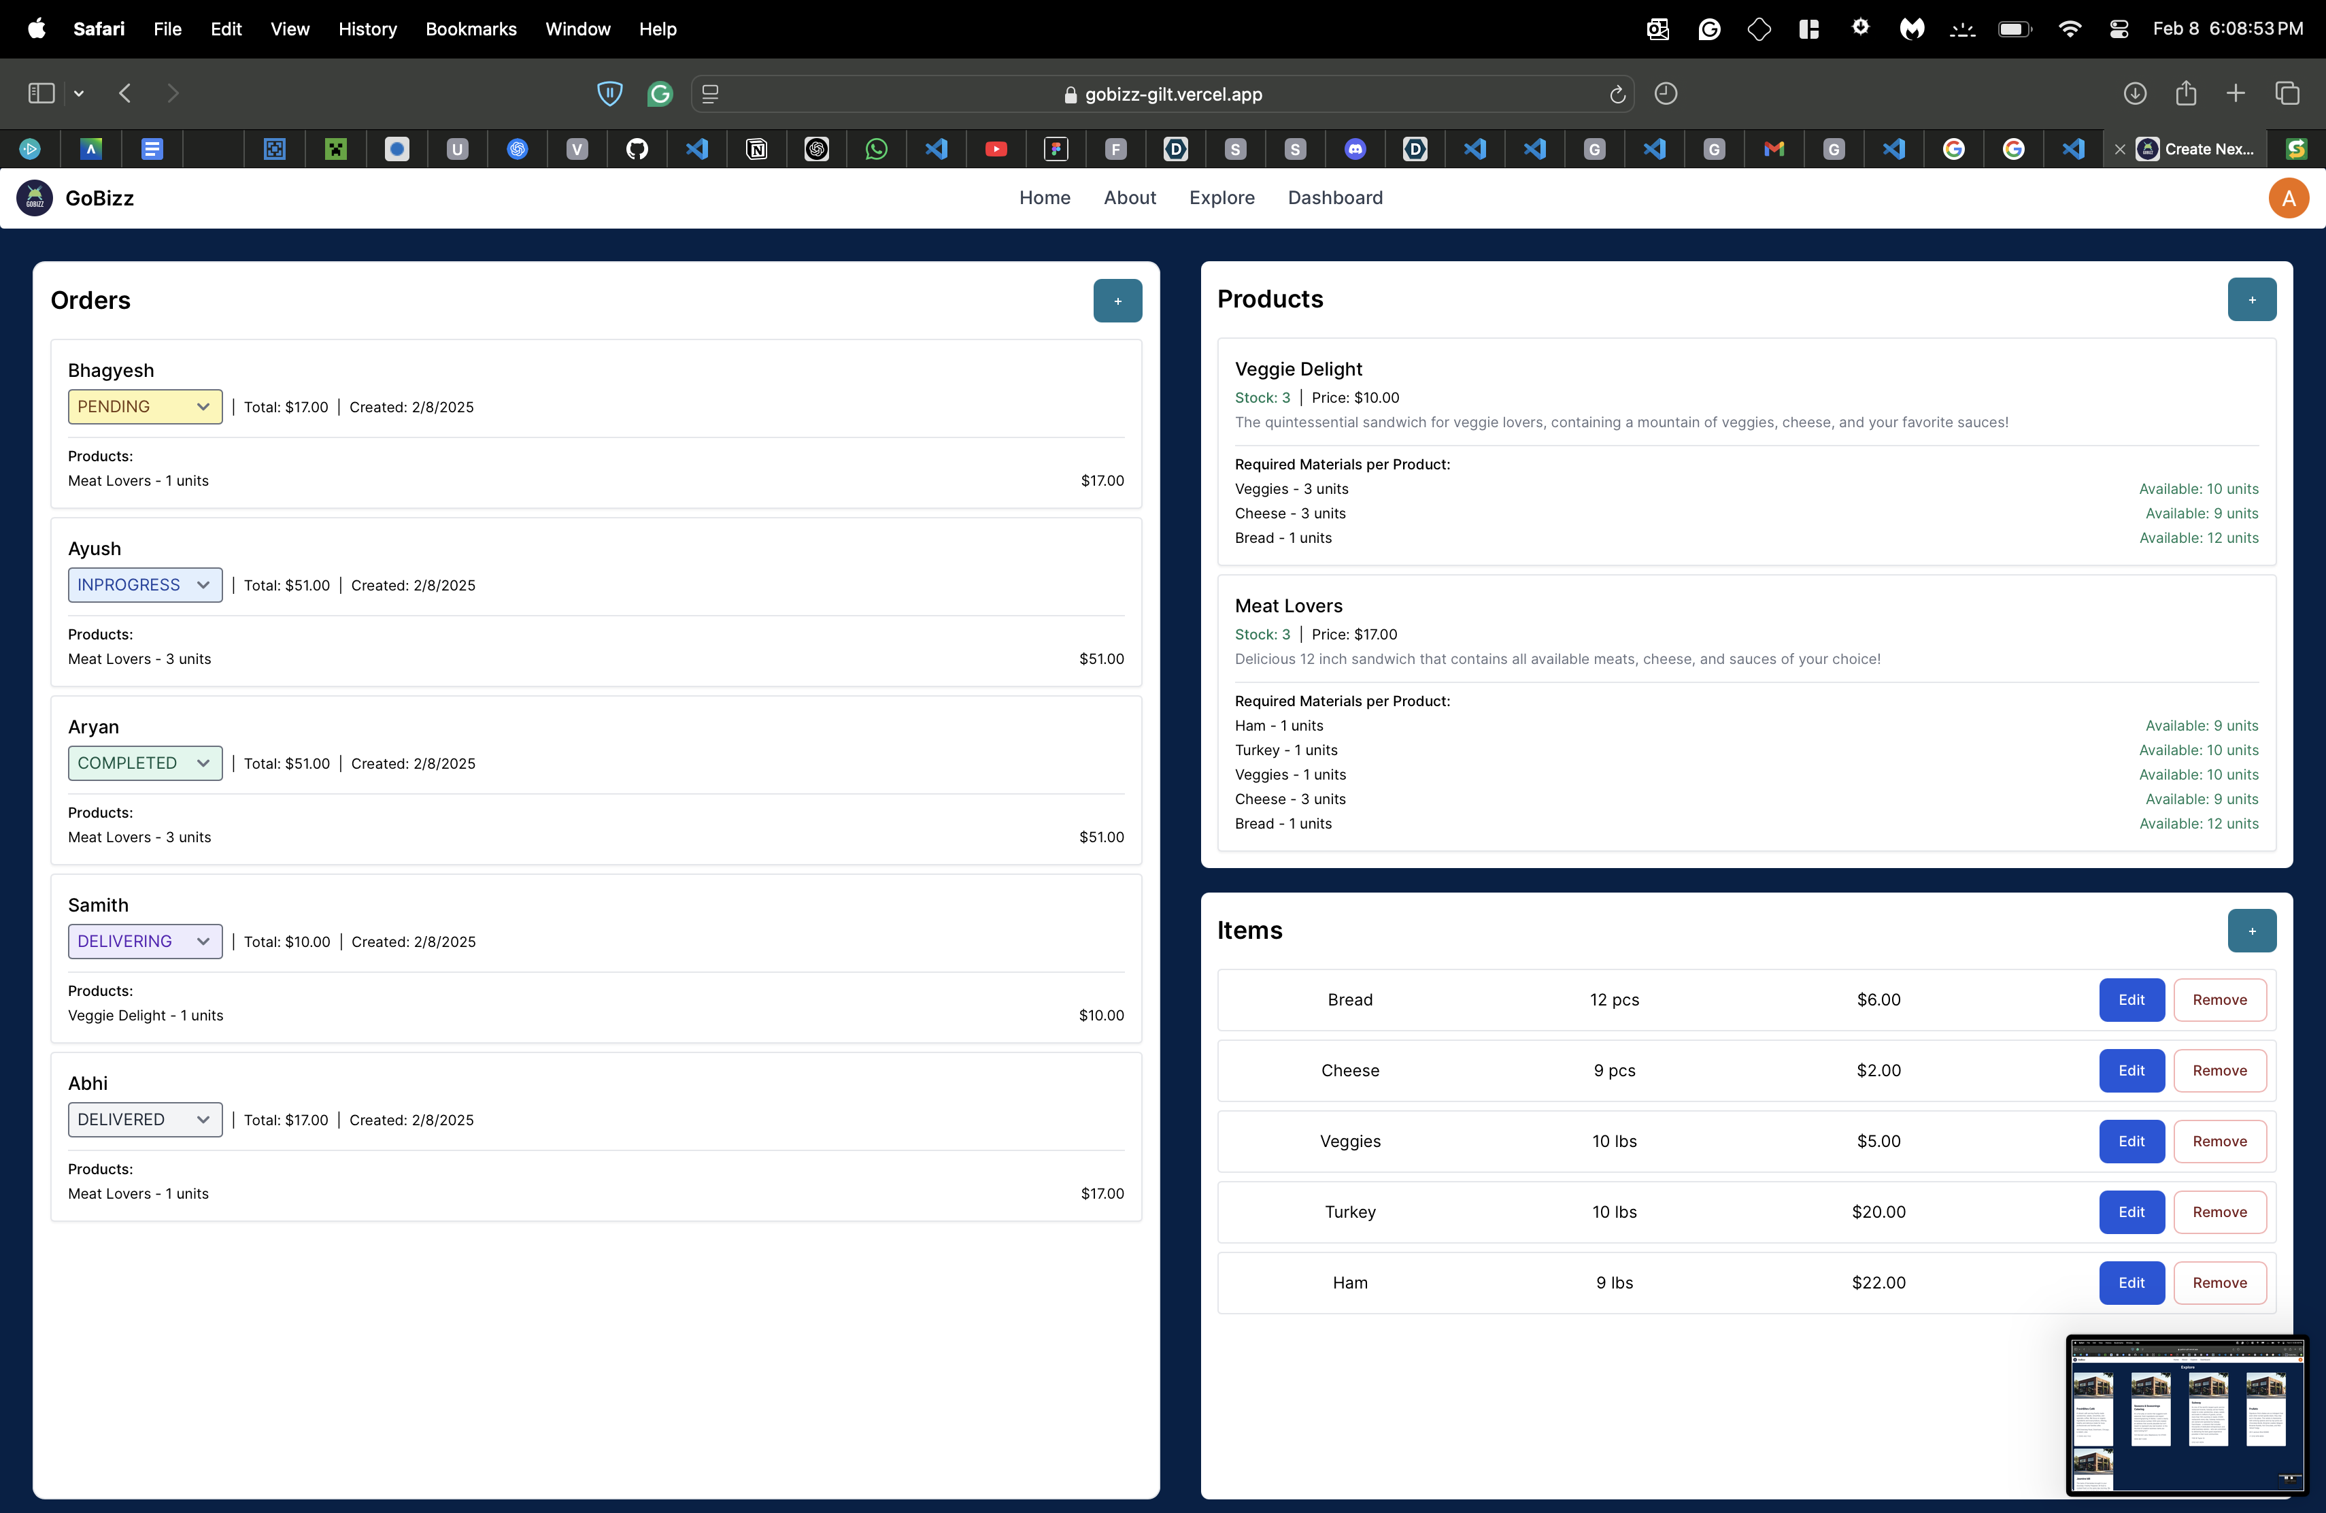Open Abhi's DELIVERED status dropdown
The height and width of the screenshot is (1513, 2326).
(145, 1120)
